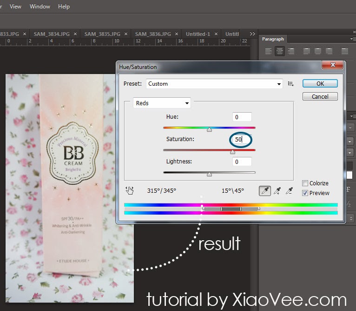
Task: Justify all lines in Paragraph panel
Action: (x=345, y=51)
